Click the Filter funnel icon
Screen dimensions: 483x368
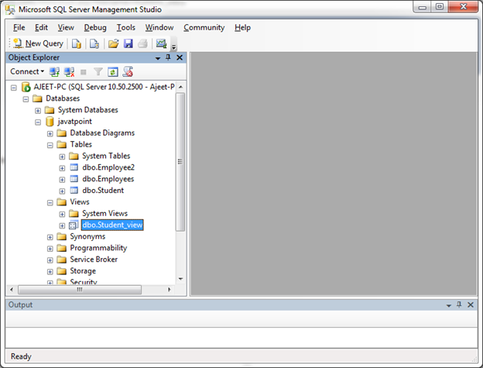tap(98, 72)
